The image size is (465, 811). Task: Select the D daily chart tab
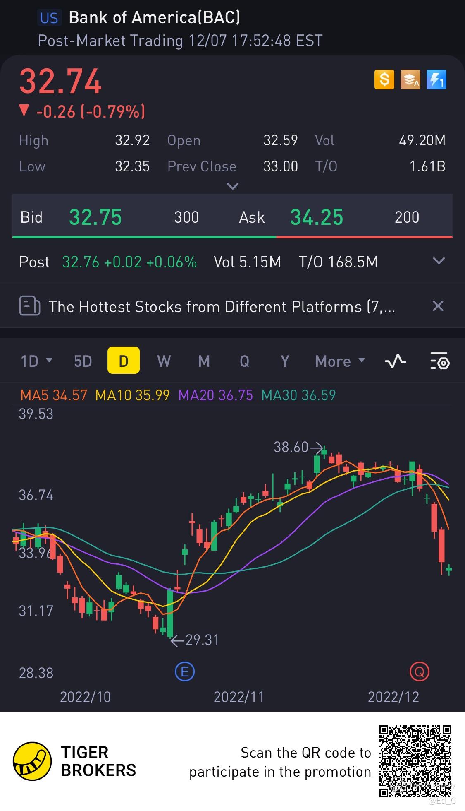coord(124,361)
